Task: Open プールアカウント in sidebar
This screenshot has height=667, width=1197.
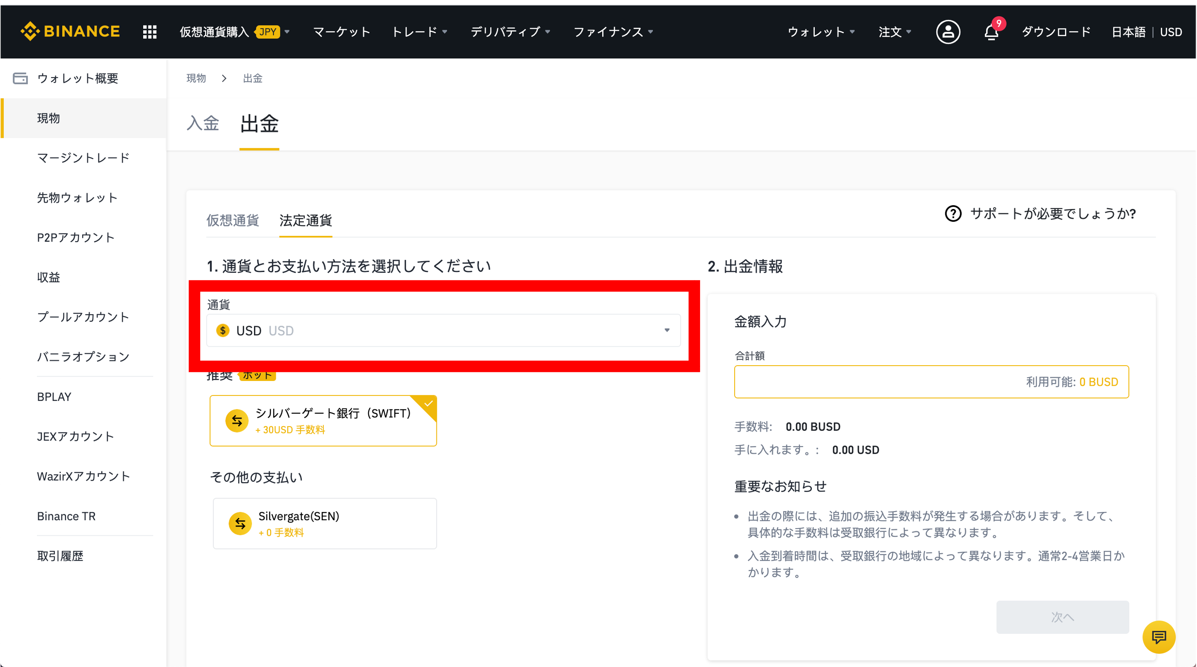Action: [x=83, y=317]
